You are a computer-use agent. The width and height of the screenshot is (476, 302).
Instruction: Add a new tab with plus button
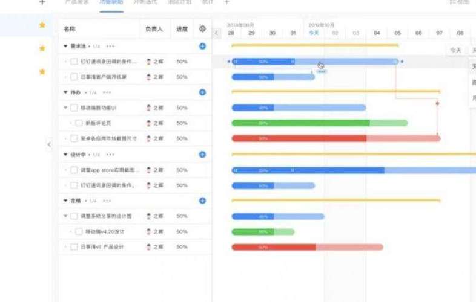click(226, 2)
